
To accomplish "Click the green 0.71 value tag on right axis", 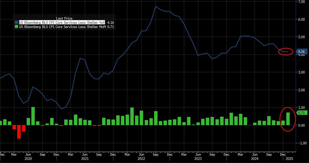I will click(302, 113).
